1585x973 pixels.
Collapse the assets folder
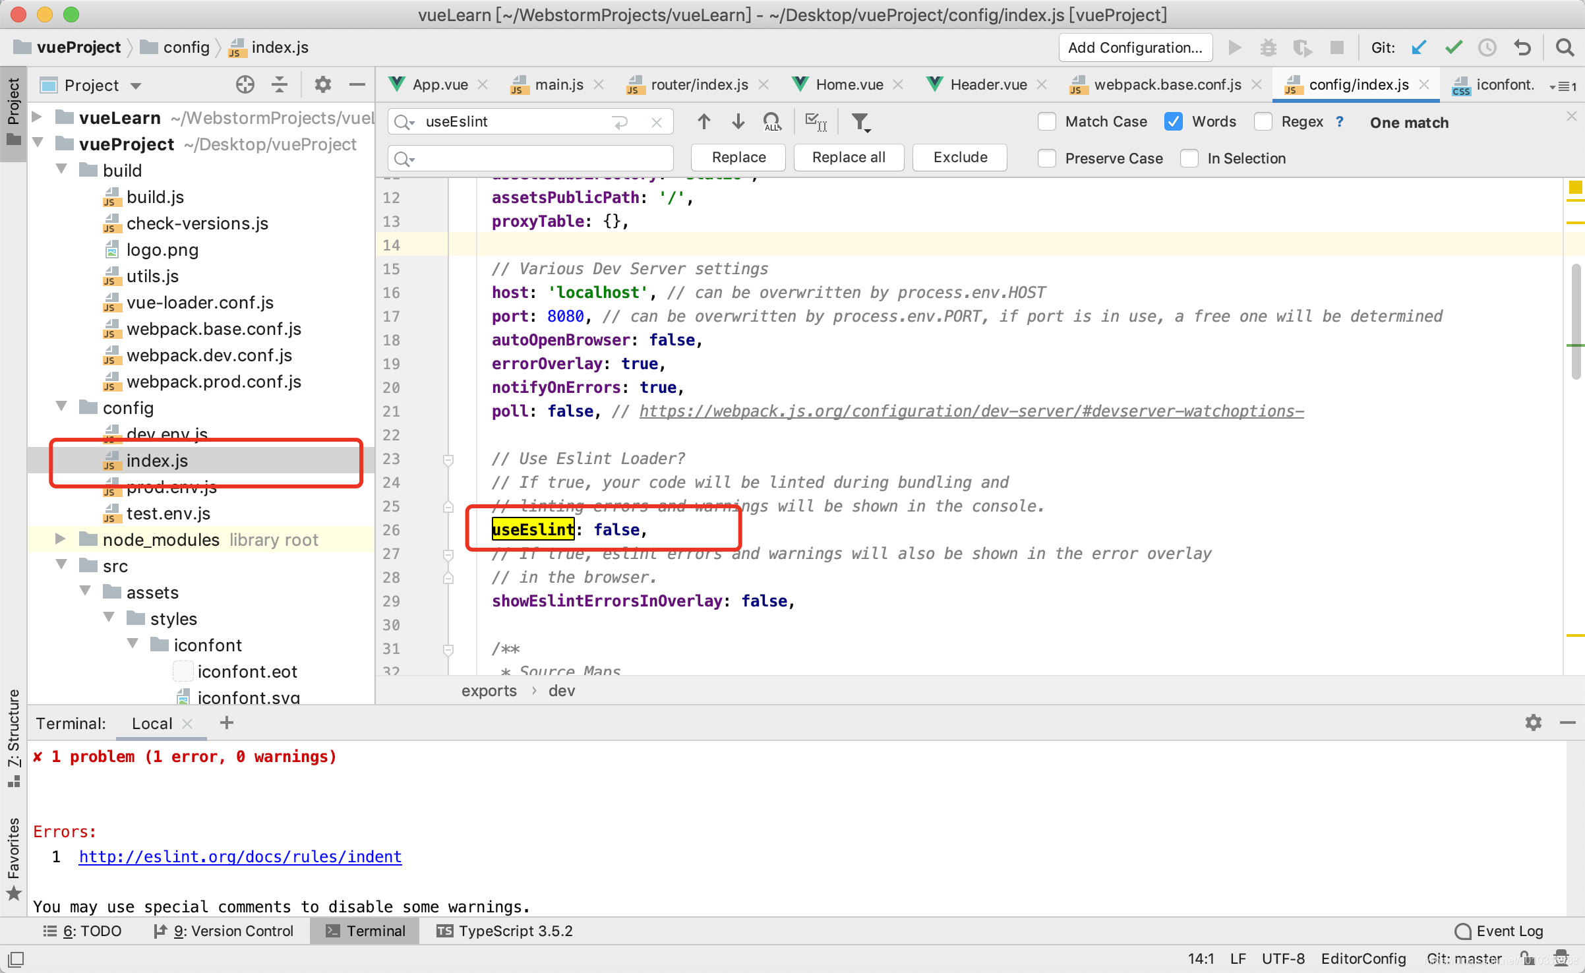[86, 591]
